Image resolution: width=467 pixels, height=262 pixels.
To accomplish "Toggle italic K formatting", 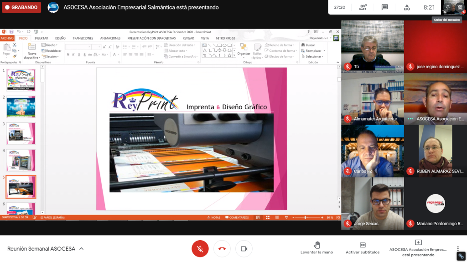I will (73, 55).
